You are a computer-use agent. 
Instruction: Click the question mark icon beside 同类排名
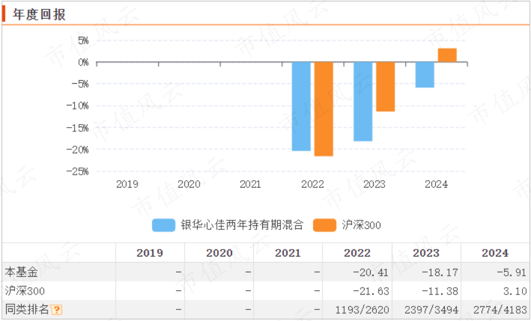[x=57, y=310]
